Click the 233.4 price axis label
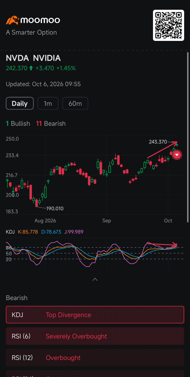190x377 pixels. 12,156
